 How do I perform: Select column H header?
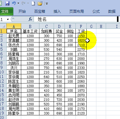pos(101,26)
